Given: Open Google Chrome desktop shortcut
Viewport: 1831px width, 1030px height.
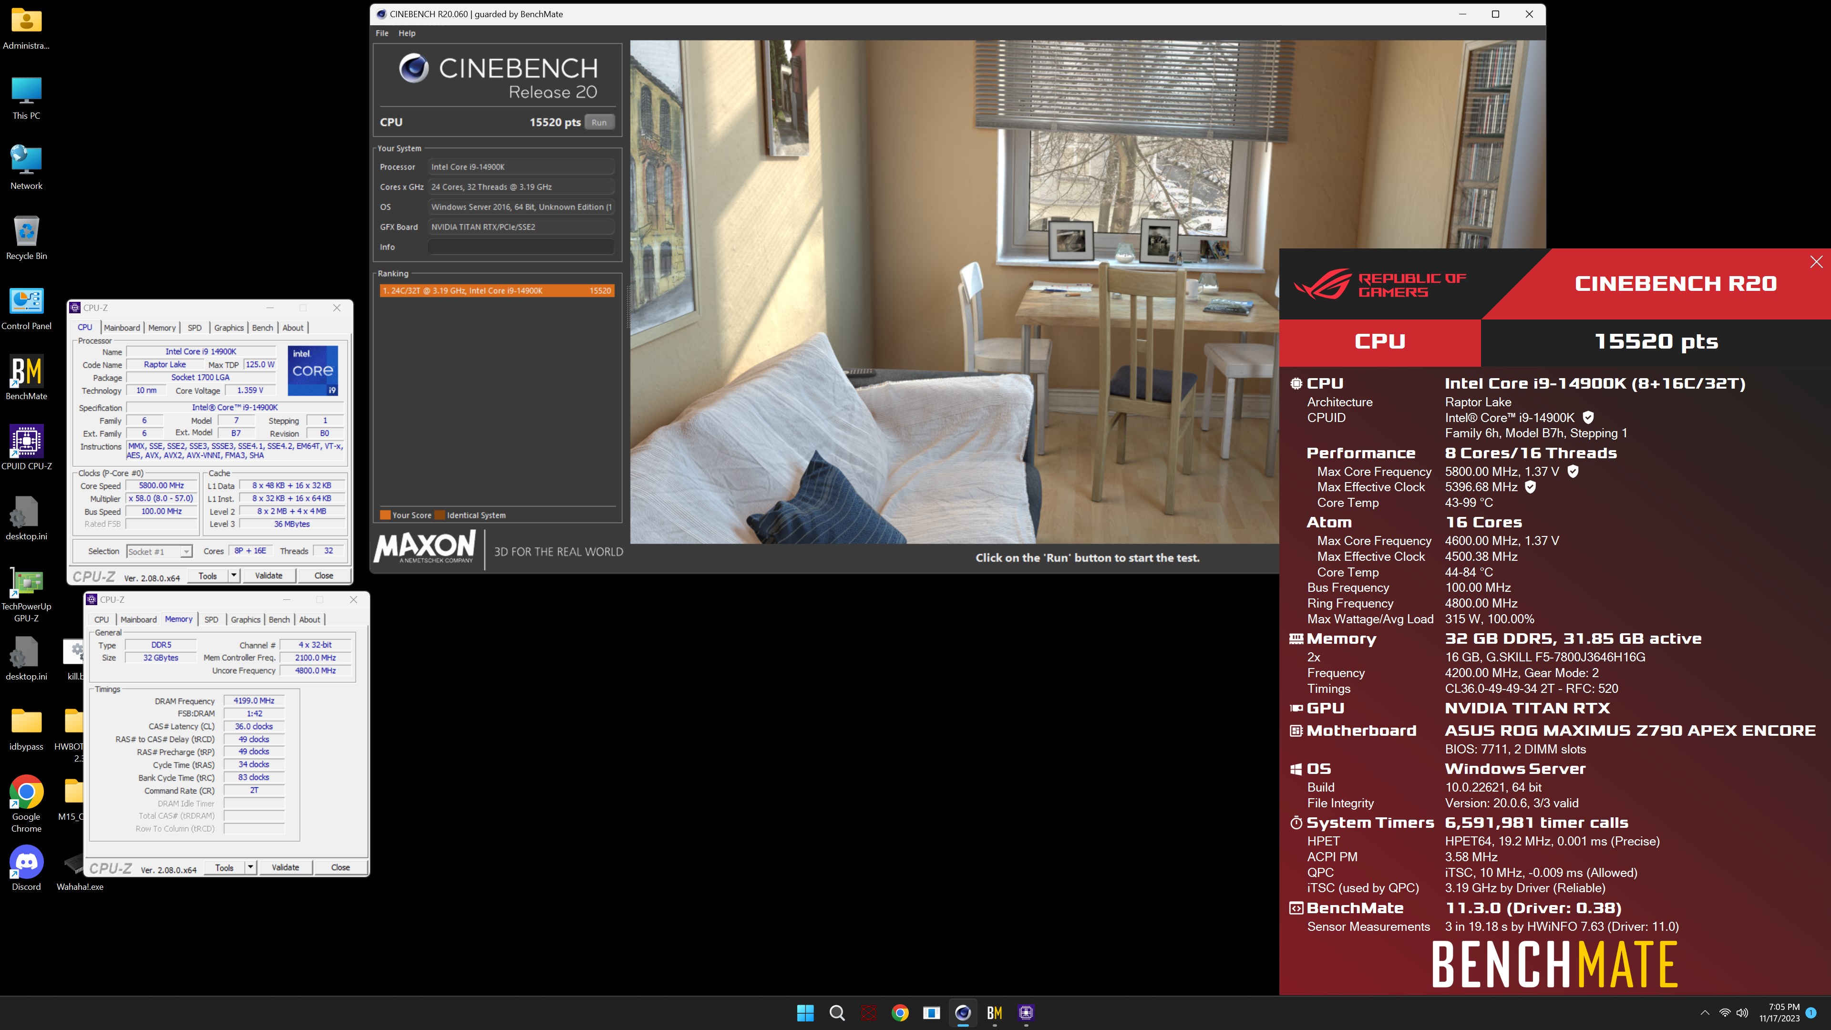Looking at the screenshot, I should [x=26, y=803].
